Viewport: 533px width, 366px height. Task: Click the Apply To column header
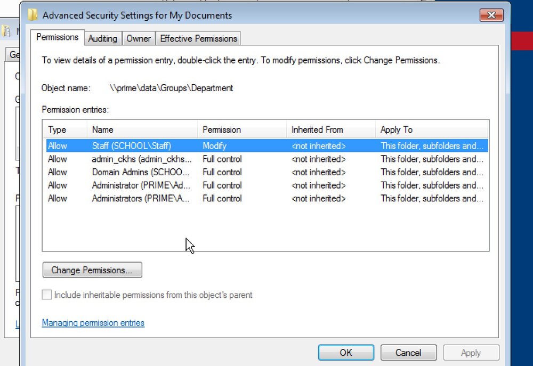point(431,129)
